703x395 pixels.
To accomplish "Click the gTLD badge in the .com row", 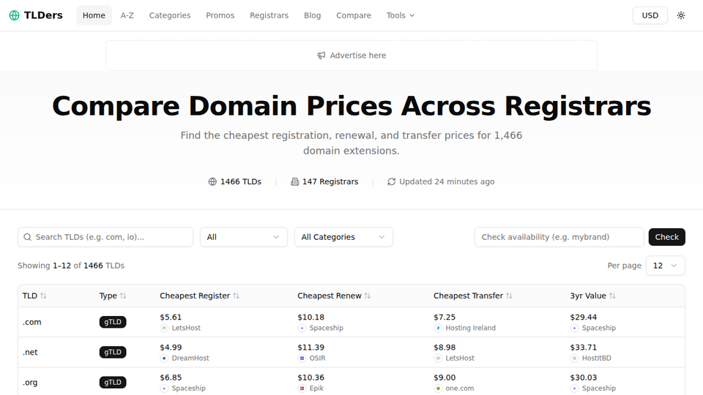I will coord(113,322).
